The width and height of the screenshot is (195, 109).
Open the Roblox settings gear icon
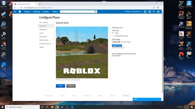coord(158,12)
